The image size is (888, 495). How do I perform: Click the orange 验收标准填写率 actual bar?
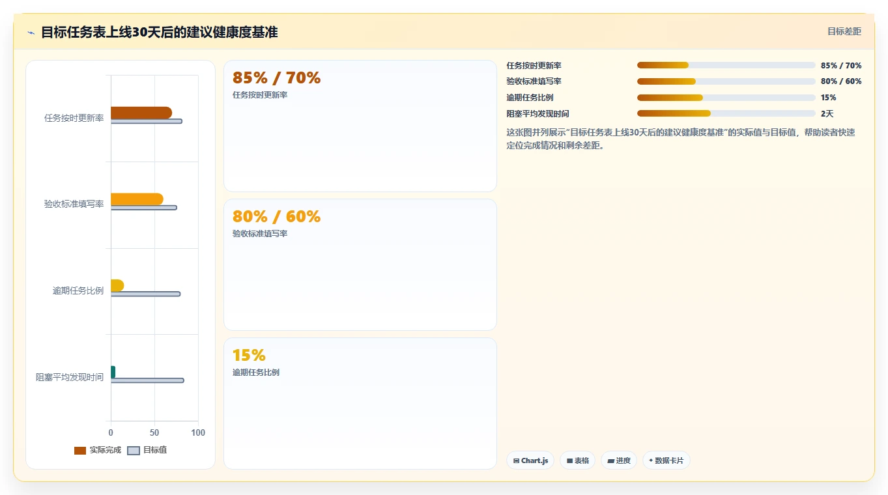[137, 199]
